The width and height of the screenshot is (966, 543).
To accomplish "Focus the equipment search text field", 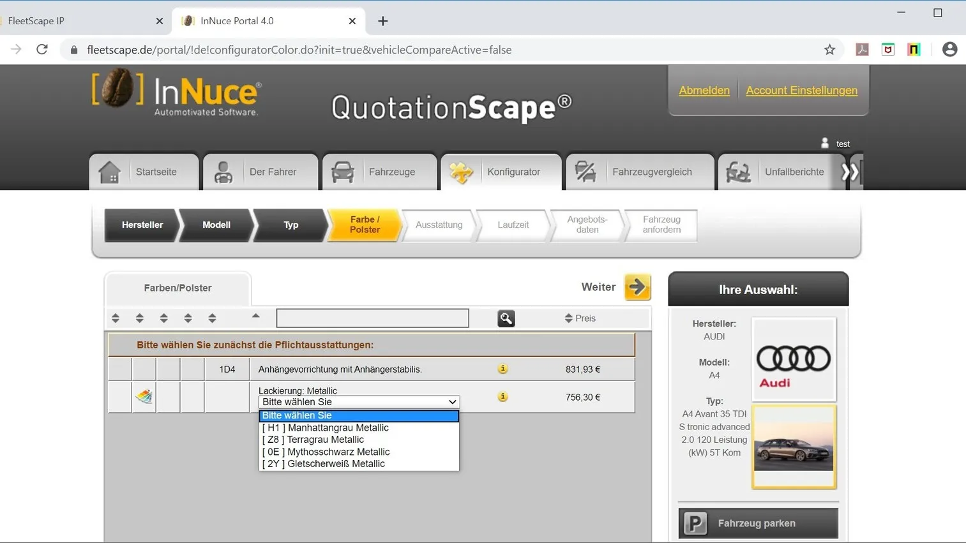I will 373,318.
